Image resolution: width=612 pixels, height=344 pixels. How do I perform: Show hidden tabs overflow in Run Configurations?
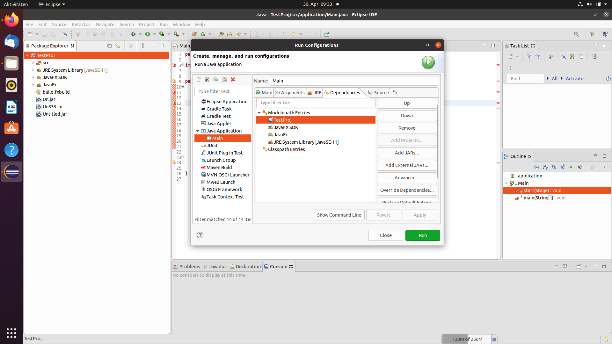pyautogui.click(x=395, y=92)
